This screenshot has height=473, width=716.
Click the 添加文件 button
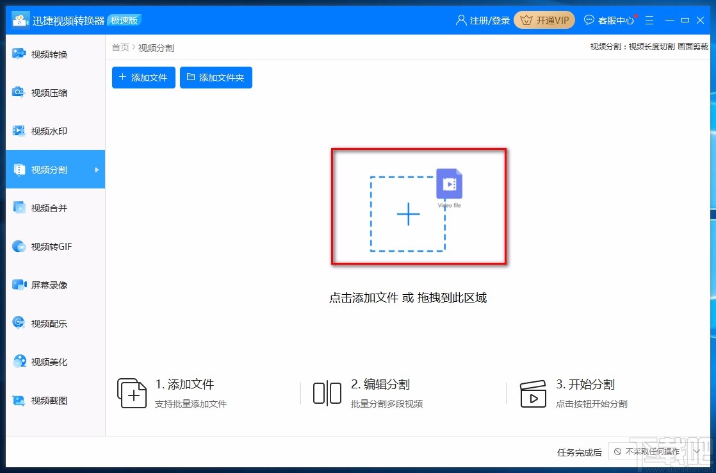pyautogui.click(x=143, y=77)
